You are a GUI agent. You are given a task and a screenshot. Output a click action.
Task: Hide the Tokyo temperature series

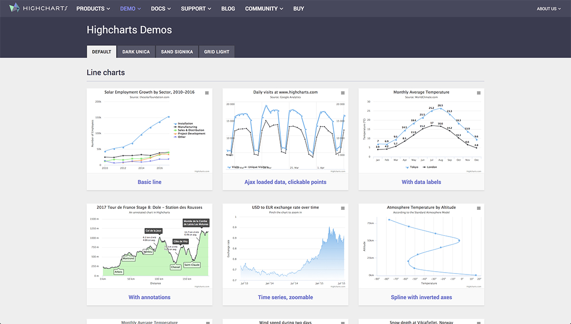(412, 167)
